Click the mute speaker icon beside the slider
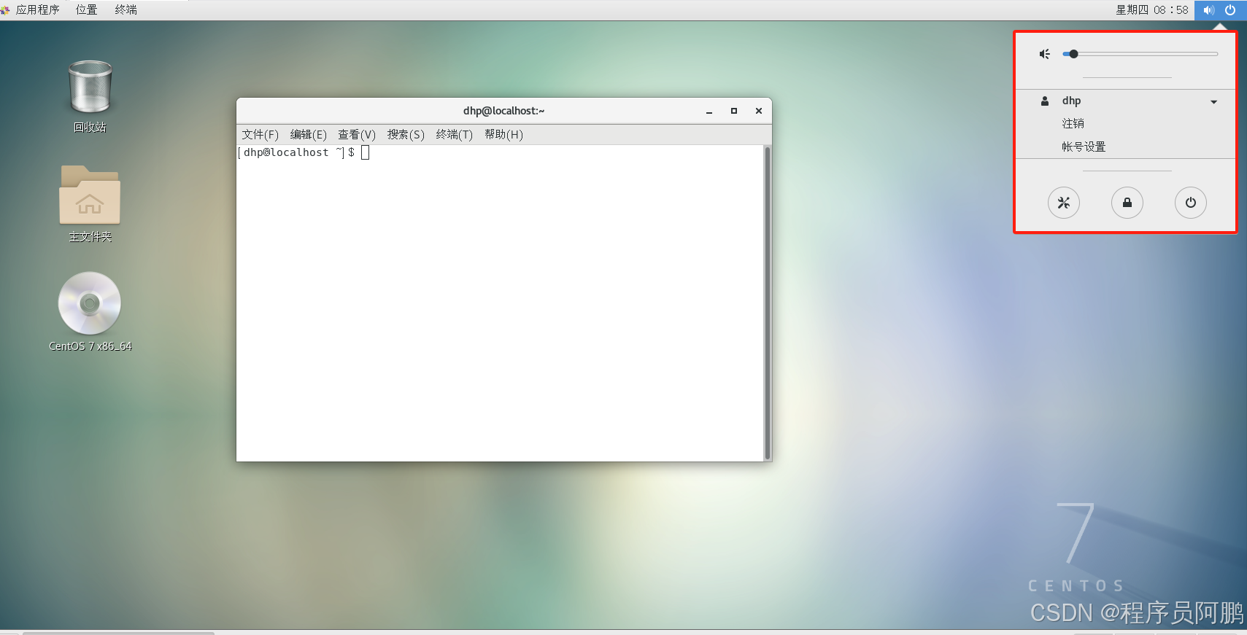Screen dimensions: 1247x635 click(x=1045, y=54)
